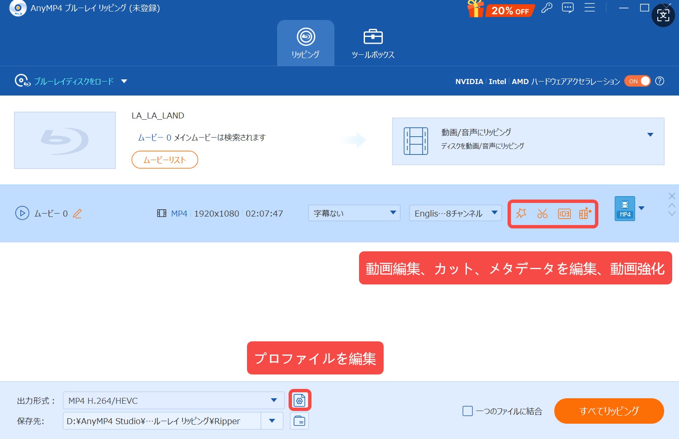The image size is (679, 439).
Task: Open the ムービーリスト button
Action: [x=165, y=160]
